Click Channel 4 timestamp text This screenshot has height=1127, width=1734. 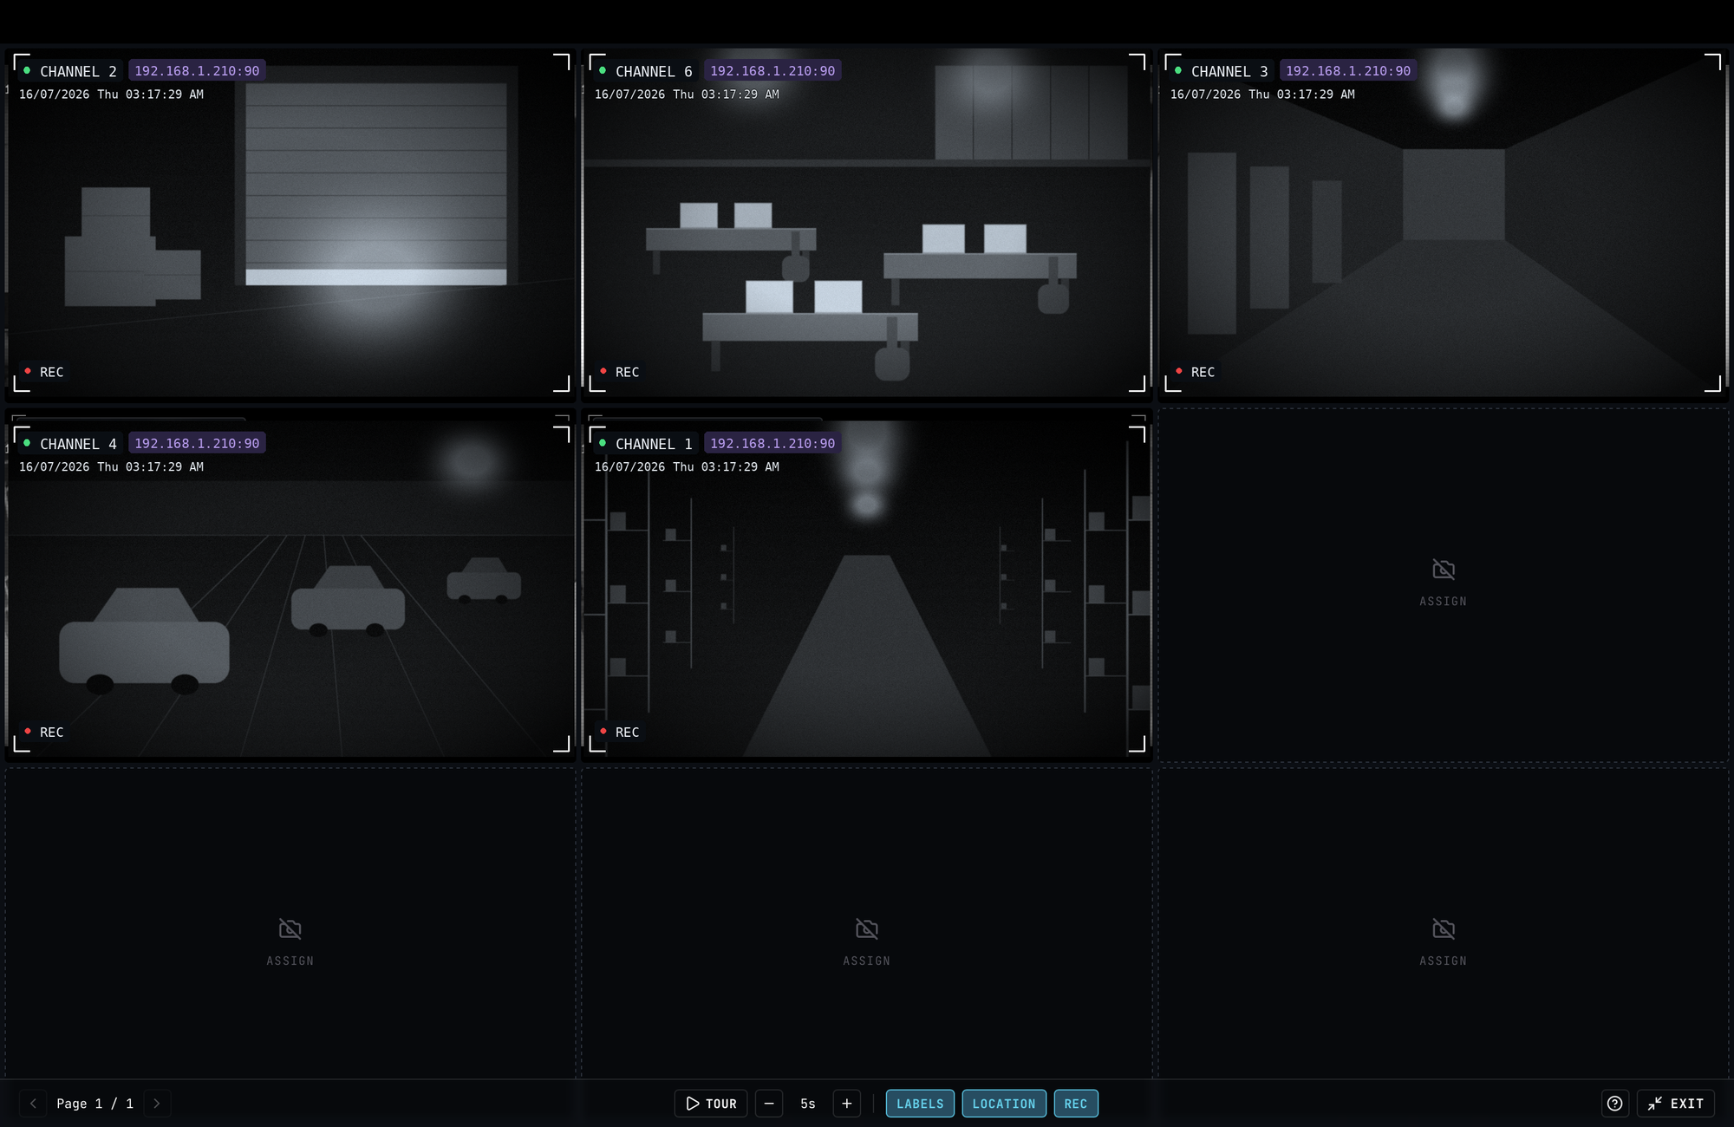[111, 466]
